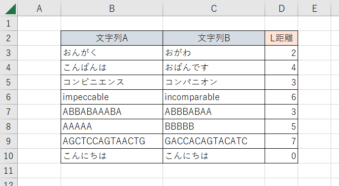Select the cell containing incomparable
Screen dimensions: 339x186
[214, 97]
